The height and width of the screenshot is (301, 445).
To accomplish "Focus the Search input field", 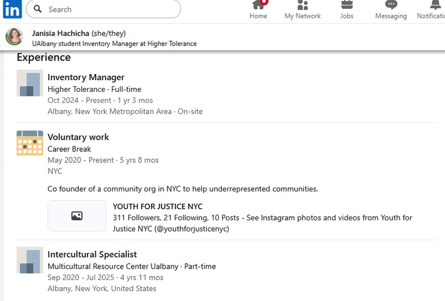I will (103, 9).
